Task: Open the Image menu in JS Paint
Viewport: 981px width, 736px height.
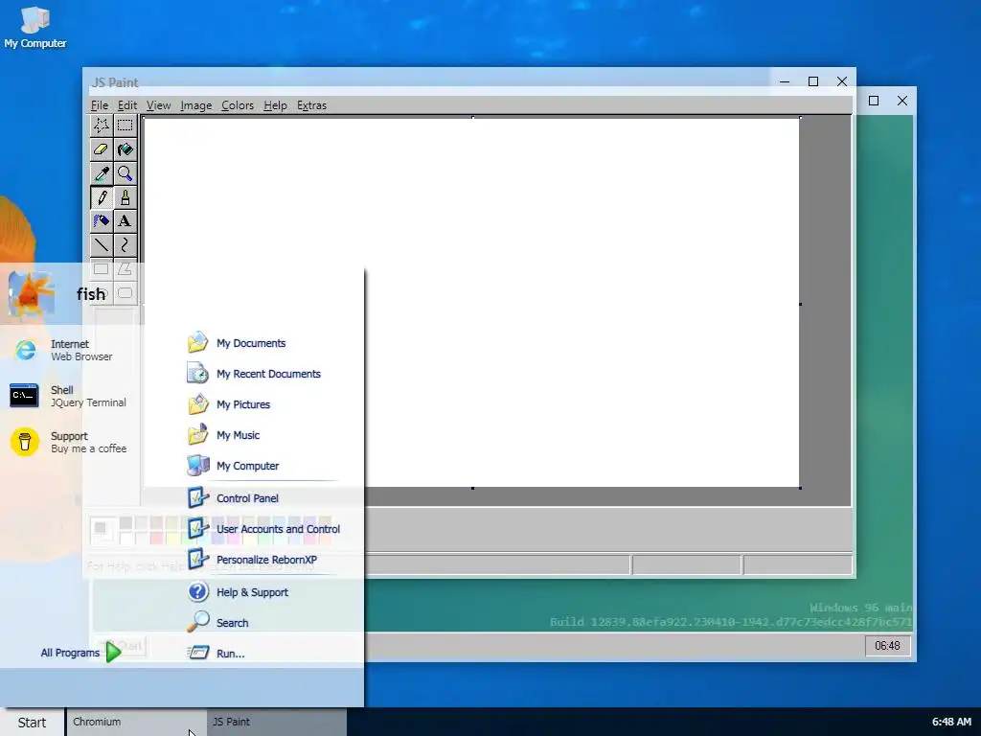Action: [x=195, y=105]
